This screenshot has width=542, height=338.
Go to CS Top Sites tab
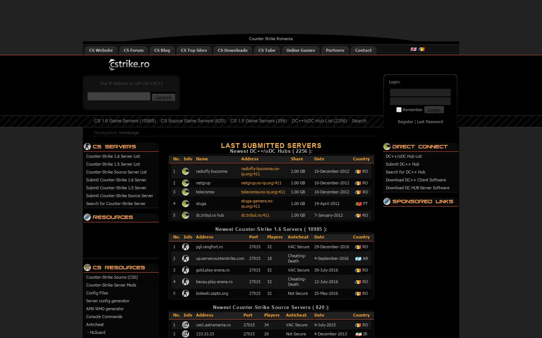tap(194, 50)
